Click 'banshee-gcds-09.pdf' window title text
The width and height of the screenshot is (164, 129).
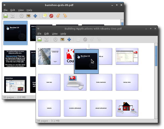tap(59, 5)
